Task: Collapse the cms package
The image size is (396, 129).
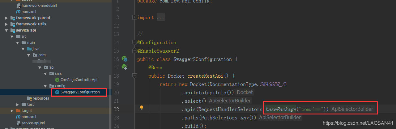Action: [x=45, y=74]
